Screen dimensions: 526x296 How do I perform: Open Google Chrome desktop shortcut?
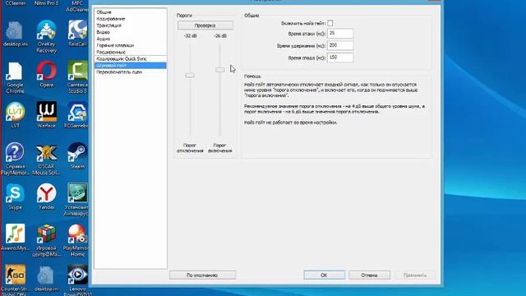(x=15, y=77)
